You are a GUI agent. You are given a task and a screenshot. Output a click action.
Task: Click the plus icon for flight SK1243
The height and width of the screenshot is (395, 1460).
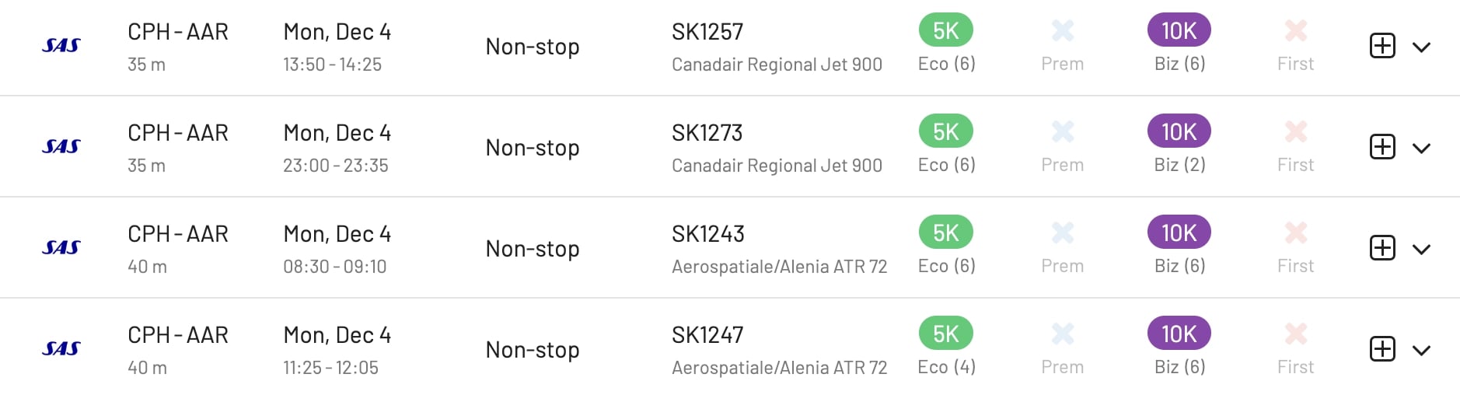(1381, 248)
